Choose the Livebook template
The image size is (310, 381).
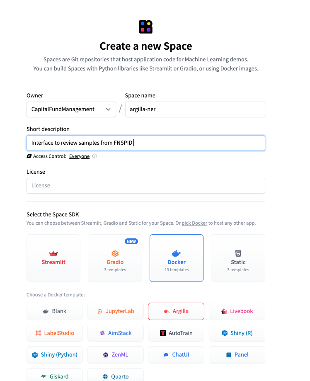point(237,311)
